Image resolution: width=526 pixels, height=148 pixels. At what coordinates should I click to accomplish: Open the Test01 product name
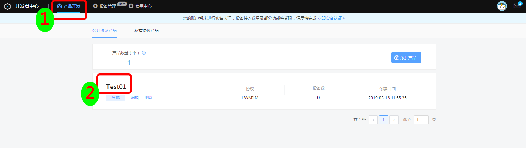pyautogui.click(x=116, y=87)
